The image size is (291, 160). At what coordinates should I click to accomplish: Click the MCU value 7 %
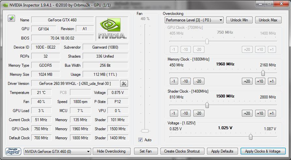pos(80,111)
